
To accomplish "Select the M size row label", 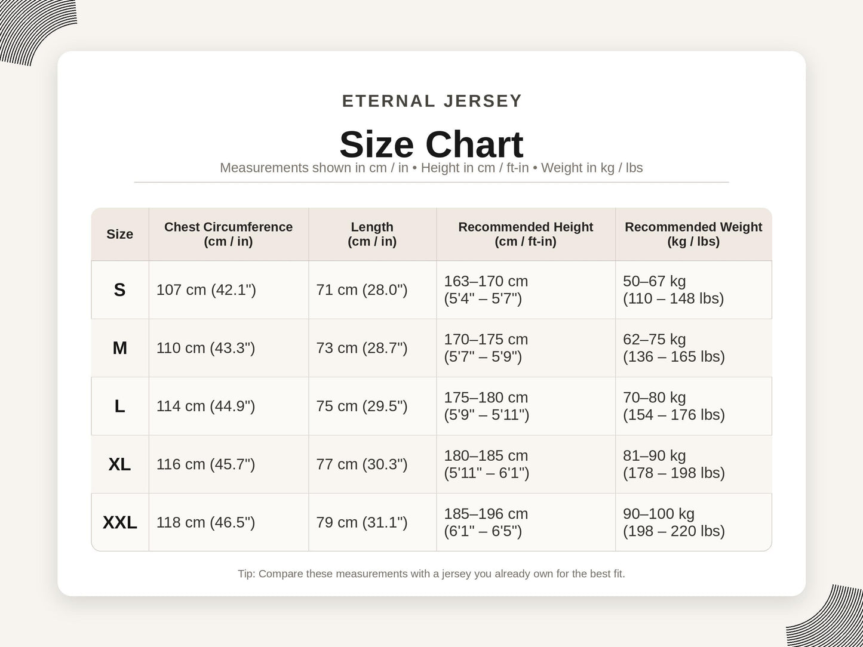I will [x=120, y=348].
